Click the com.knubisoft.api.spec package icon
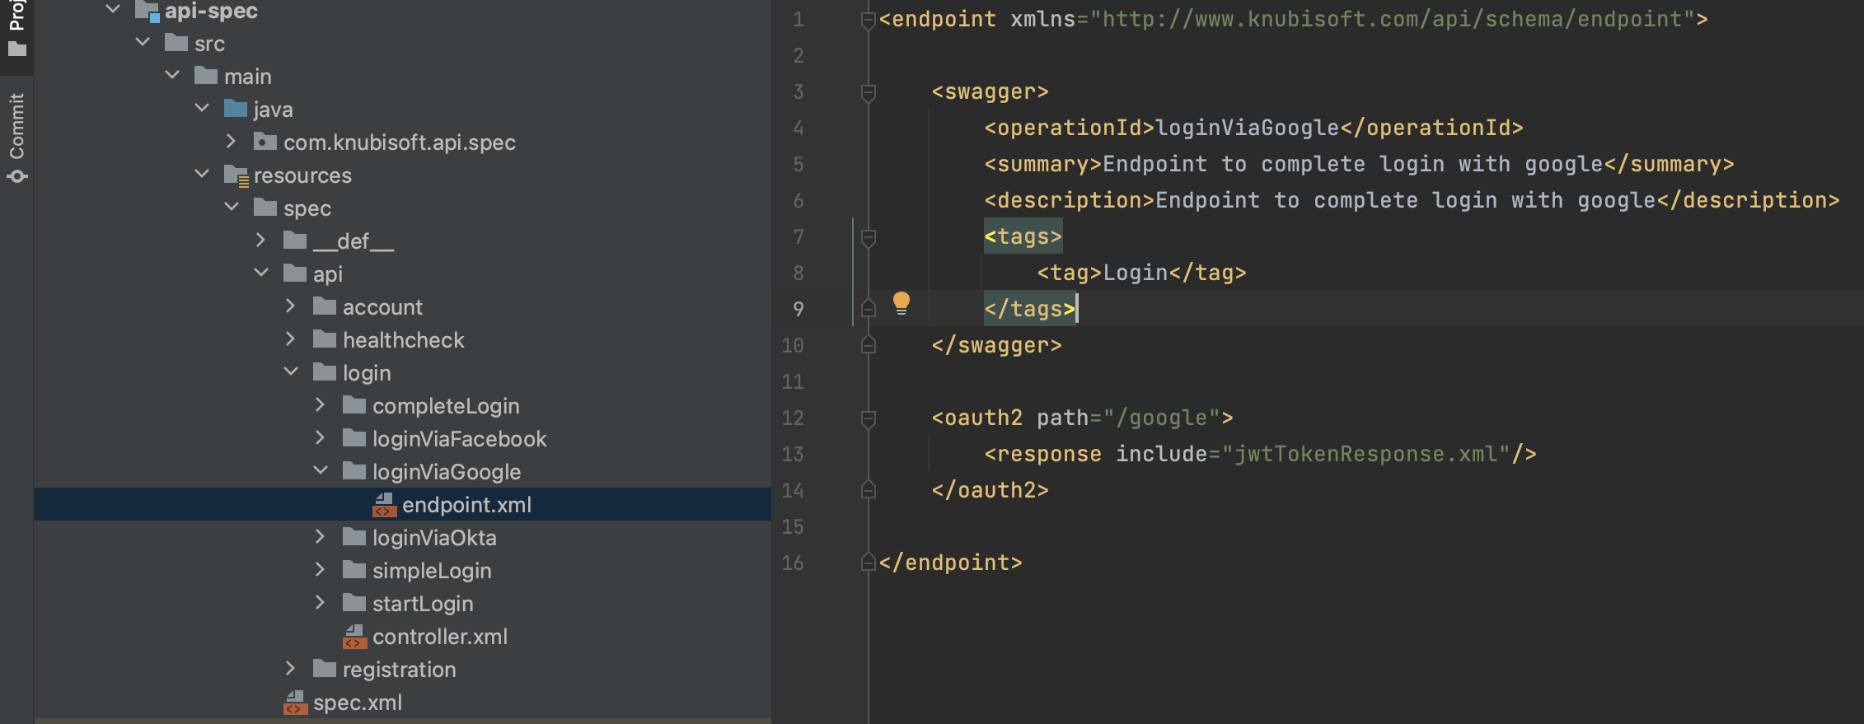The image size is (1864, 724). pos(265,142)
